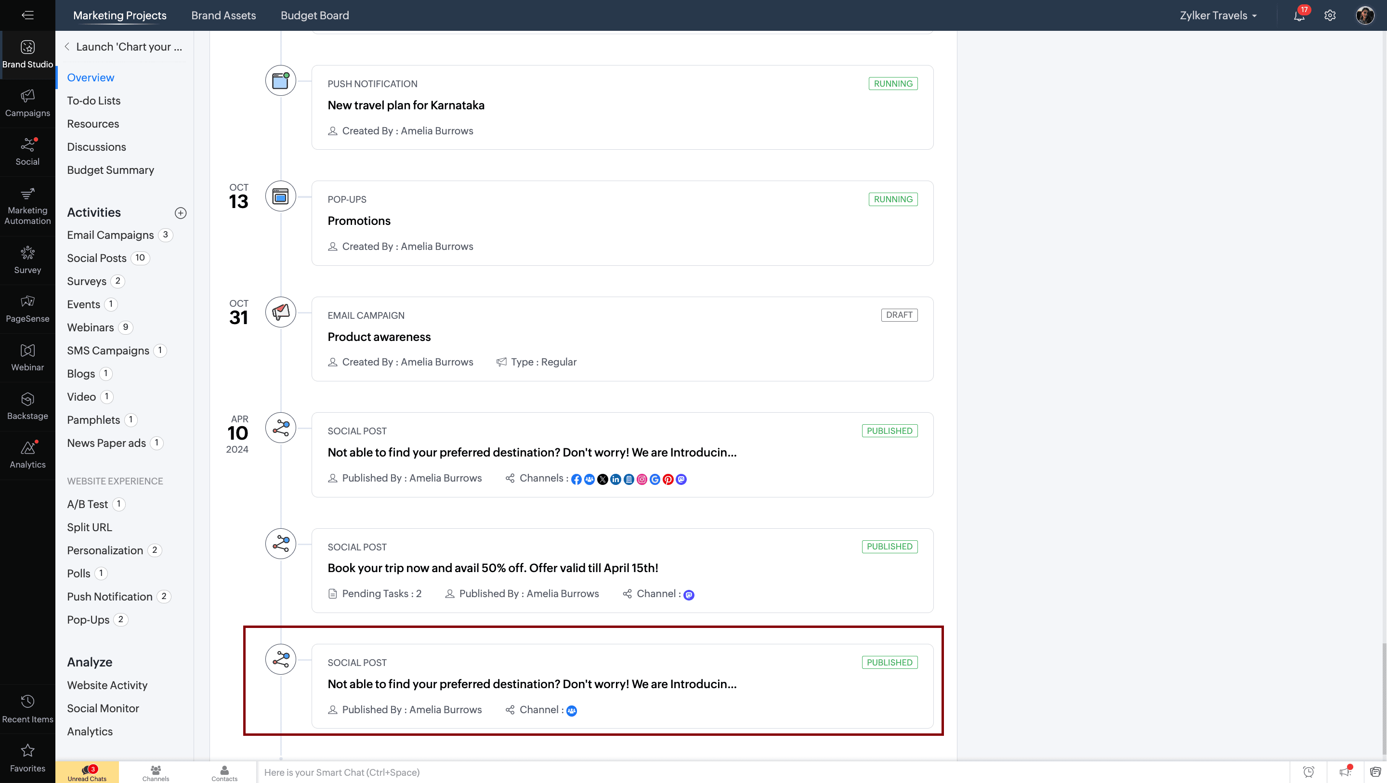Viewport: 1387px width, 783px height.
Task: Expand the Zylker Travels brand dropdown
Action: click(x=1218, y=15)
